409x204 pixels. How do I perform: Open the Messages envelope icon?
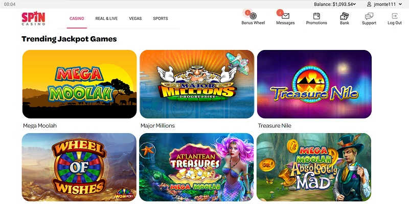(x=285, y=16)
